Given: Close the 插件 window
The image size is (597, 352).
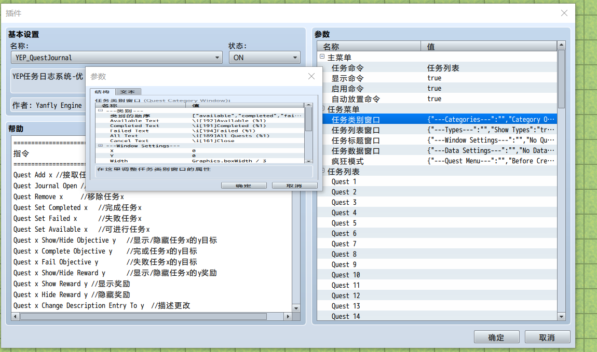Looking at the screenshot, I should (564, 13).
